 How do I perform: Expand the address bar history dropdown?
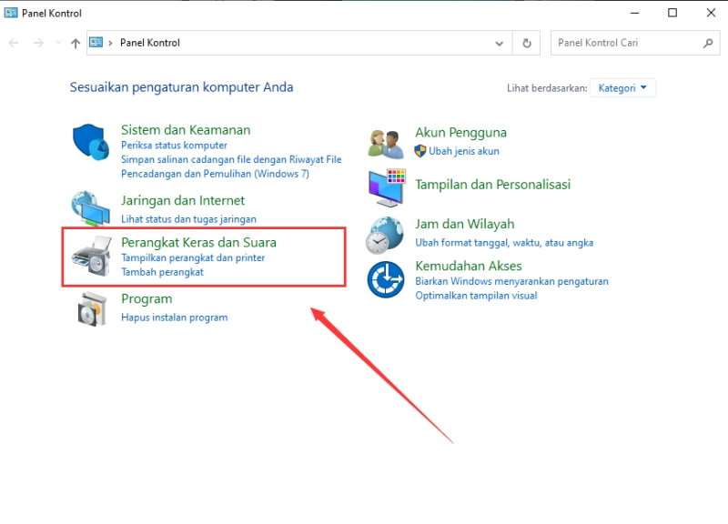[x=499, y=43]
